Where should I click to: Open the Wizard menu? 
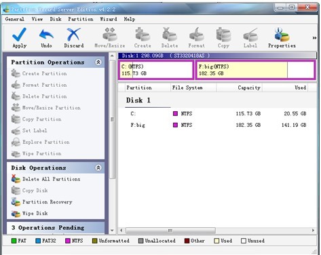coord(109,19)
